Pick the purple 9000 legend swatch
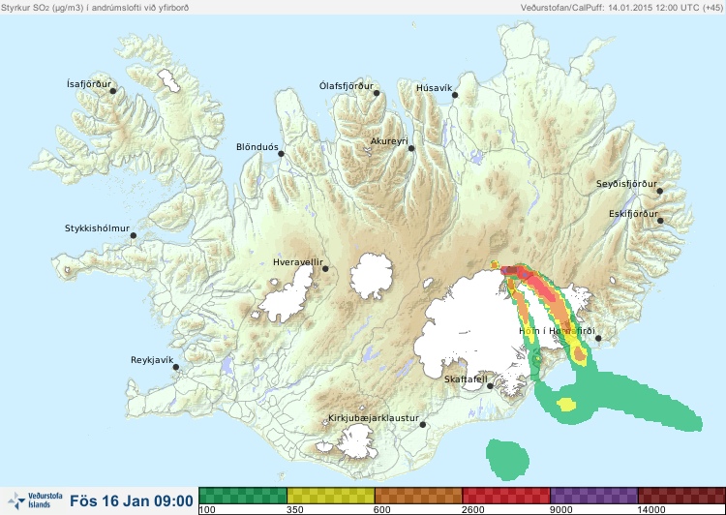 (594, 496)
